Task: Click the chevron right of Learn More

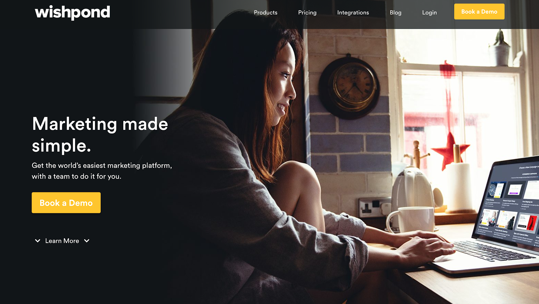Action: [x=87, y=241]
